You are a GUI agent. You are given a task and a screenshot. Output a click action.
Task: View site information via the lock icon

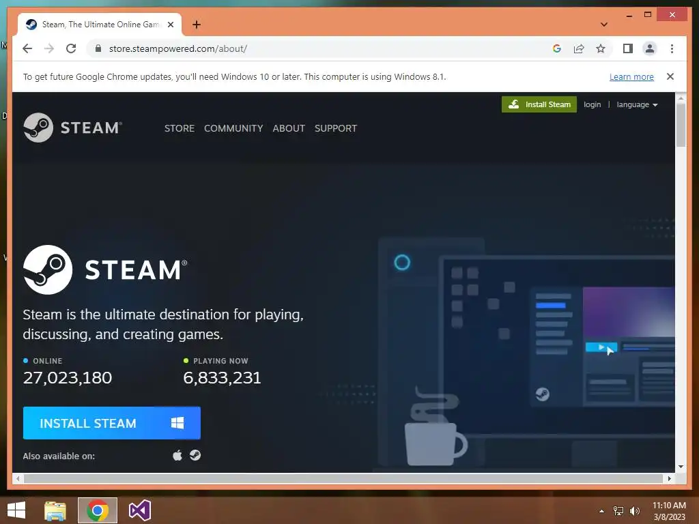coord(98,48)
